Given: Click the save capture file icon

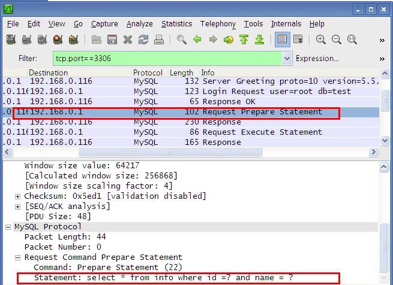Looking at the screenshot, I should pyautogui.click(x=112, y=40).
